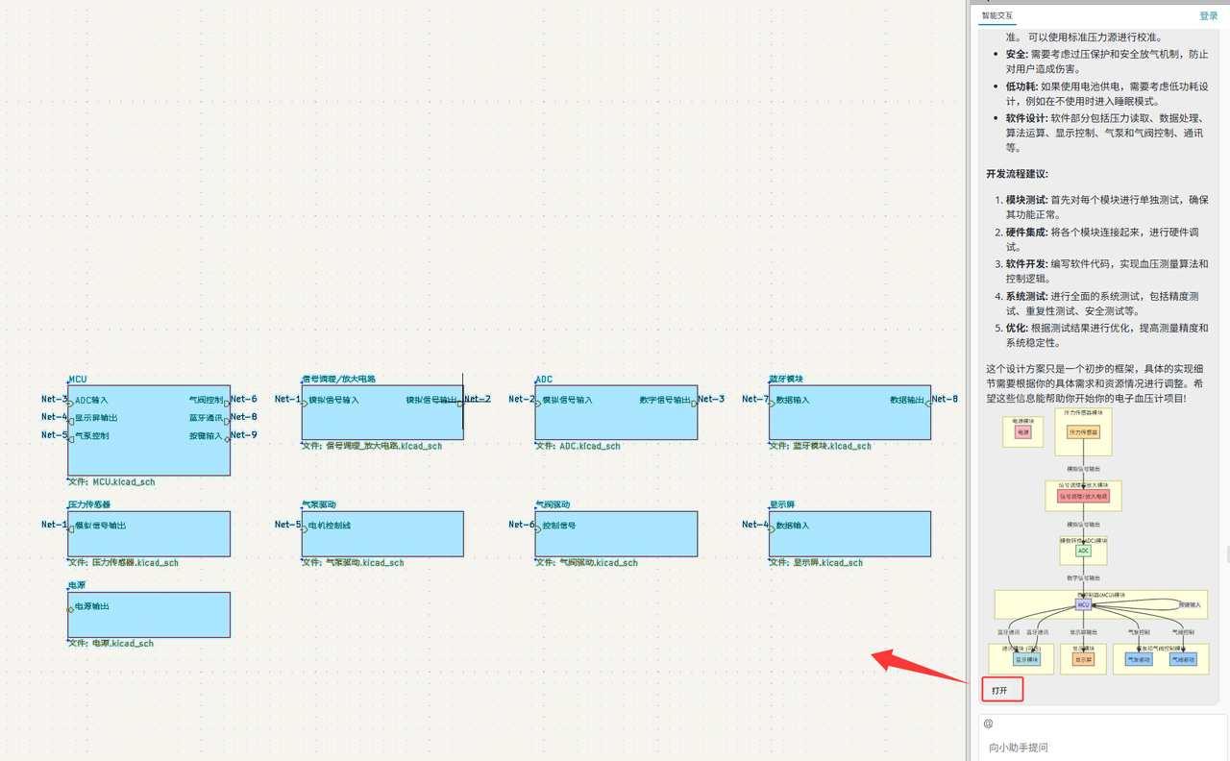Switch to the 智能交互 tab
Screen dimensions: 1230x761
996,15
